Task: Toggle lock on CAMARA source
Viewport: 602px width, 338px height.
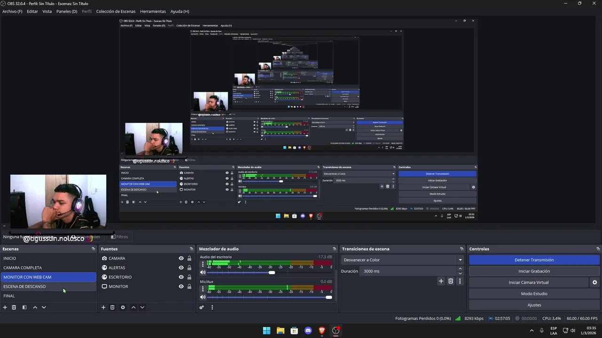Action: click(189, 258)
